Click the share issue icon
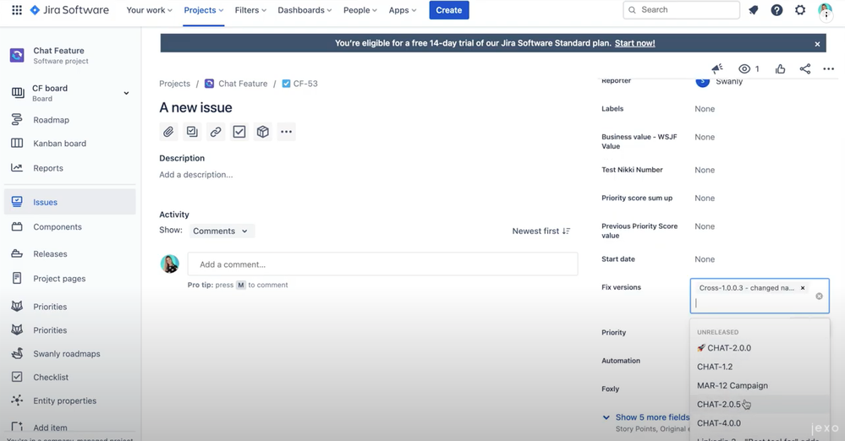Viewport: 845px width, 441px height. 805,68
